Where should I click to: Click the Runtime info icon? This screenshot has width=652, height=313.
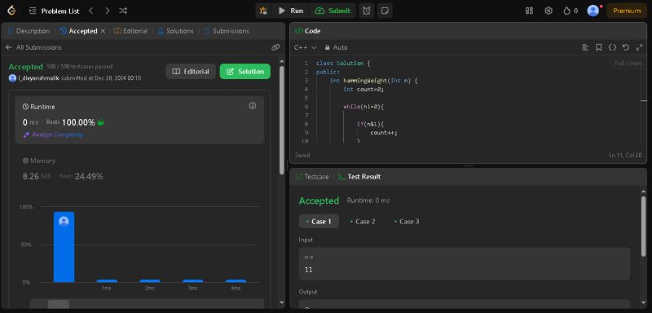(253, 106)
